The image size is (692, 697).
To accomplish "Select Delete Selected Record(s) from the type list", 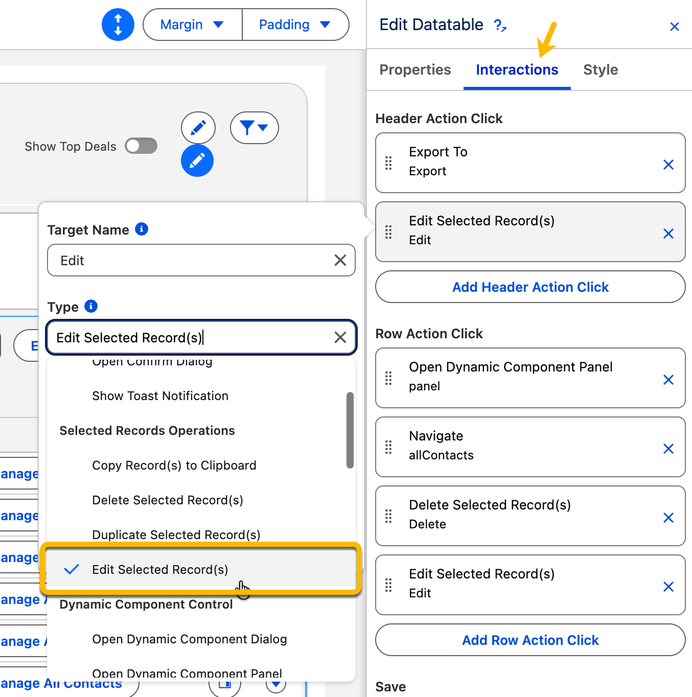I will 167,500.
